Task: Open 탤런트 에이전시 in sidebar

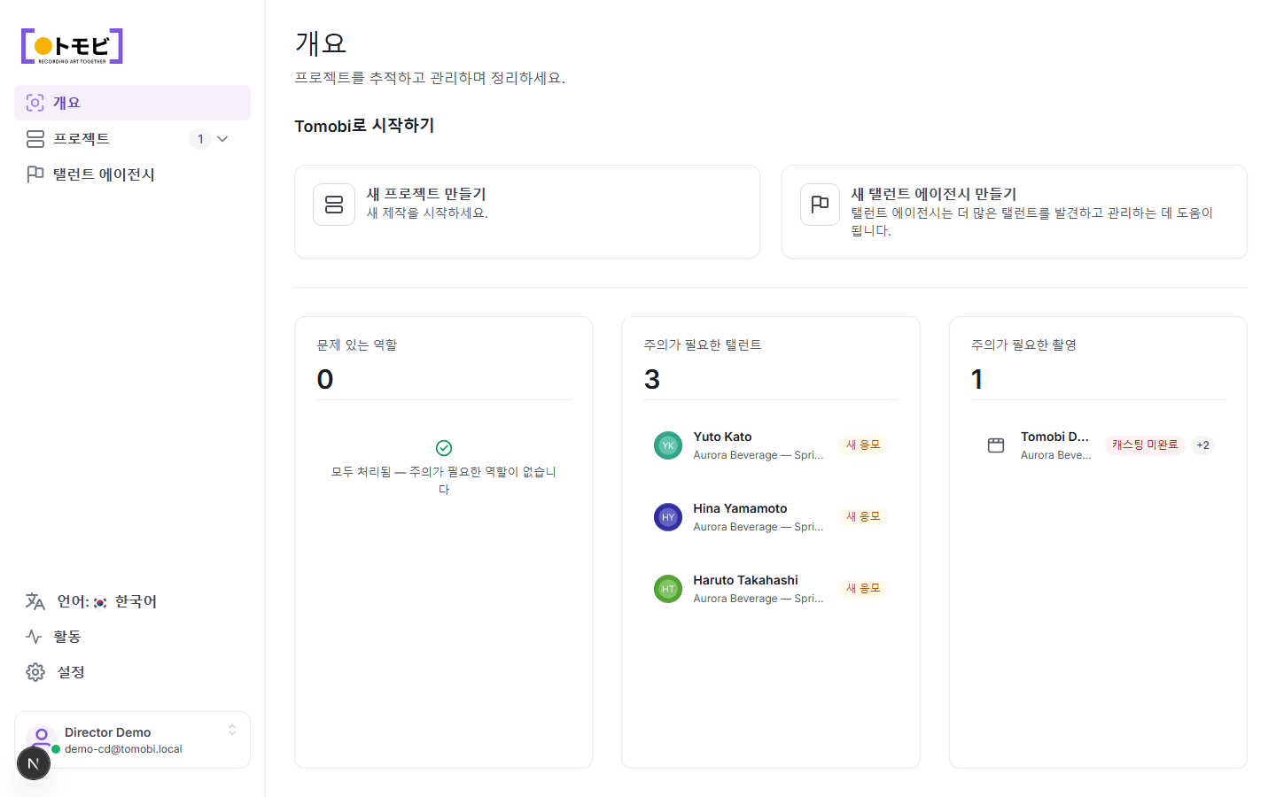Action: (132, 174)
